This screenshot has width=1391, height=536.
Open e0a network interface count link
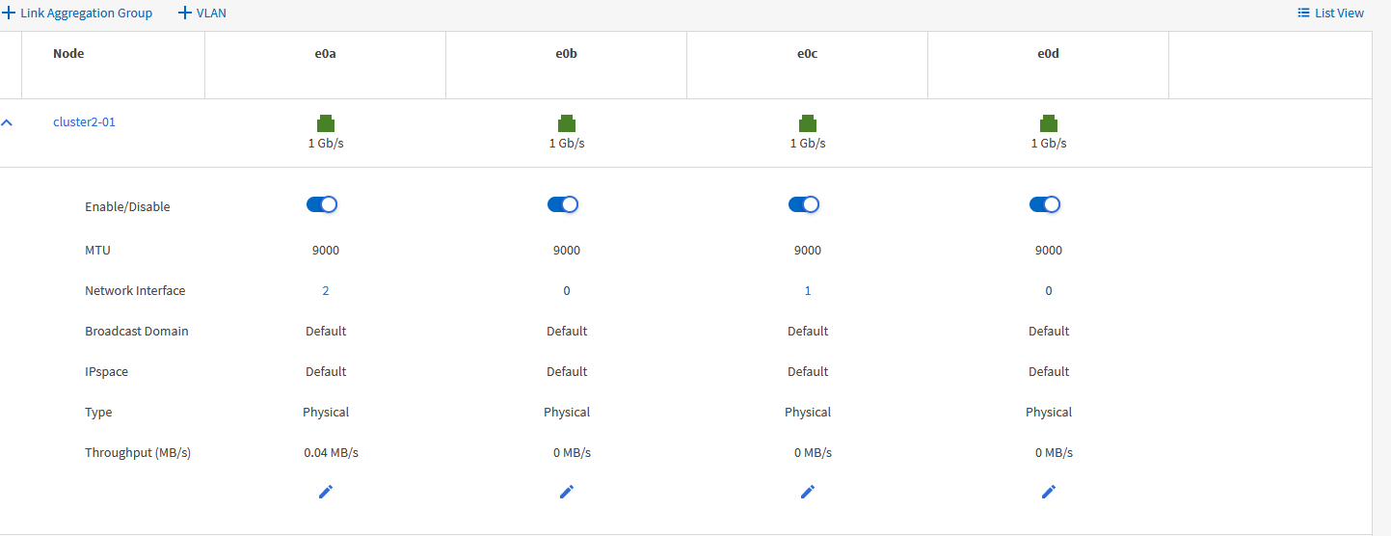[x=326, y=290]
